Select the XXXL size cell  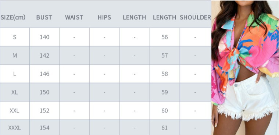pyautogui.click(x=15, y=128)
